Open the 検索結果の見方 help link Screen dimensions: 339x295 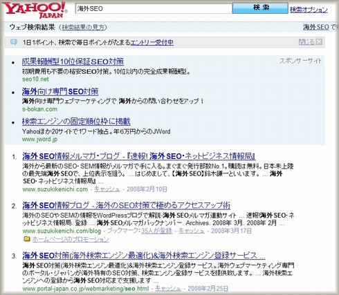pyautogui.click(x=83, y=28)
